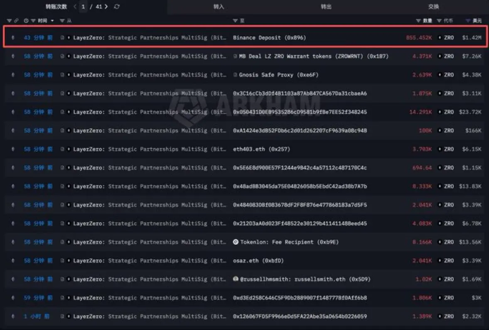This screenshot has width=489, height=330.
Task: Click the total pages text 41
Action: [99, 7]
